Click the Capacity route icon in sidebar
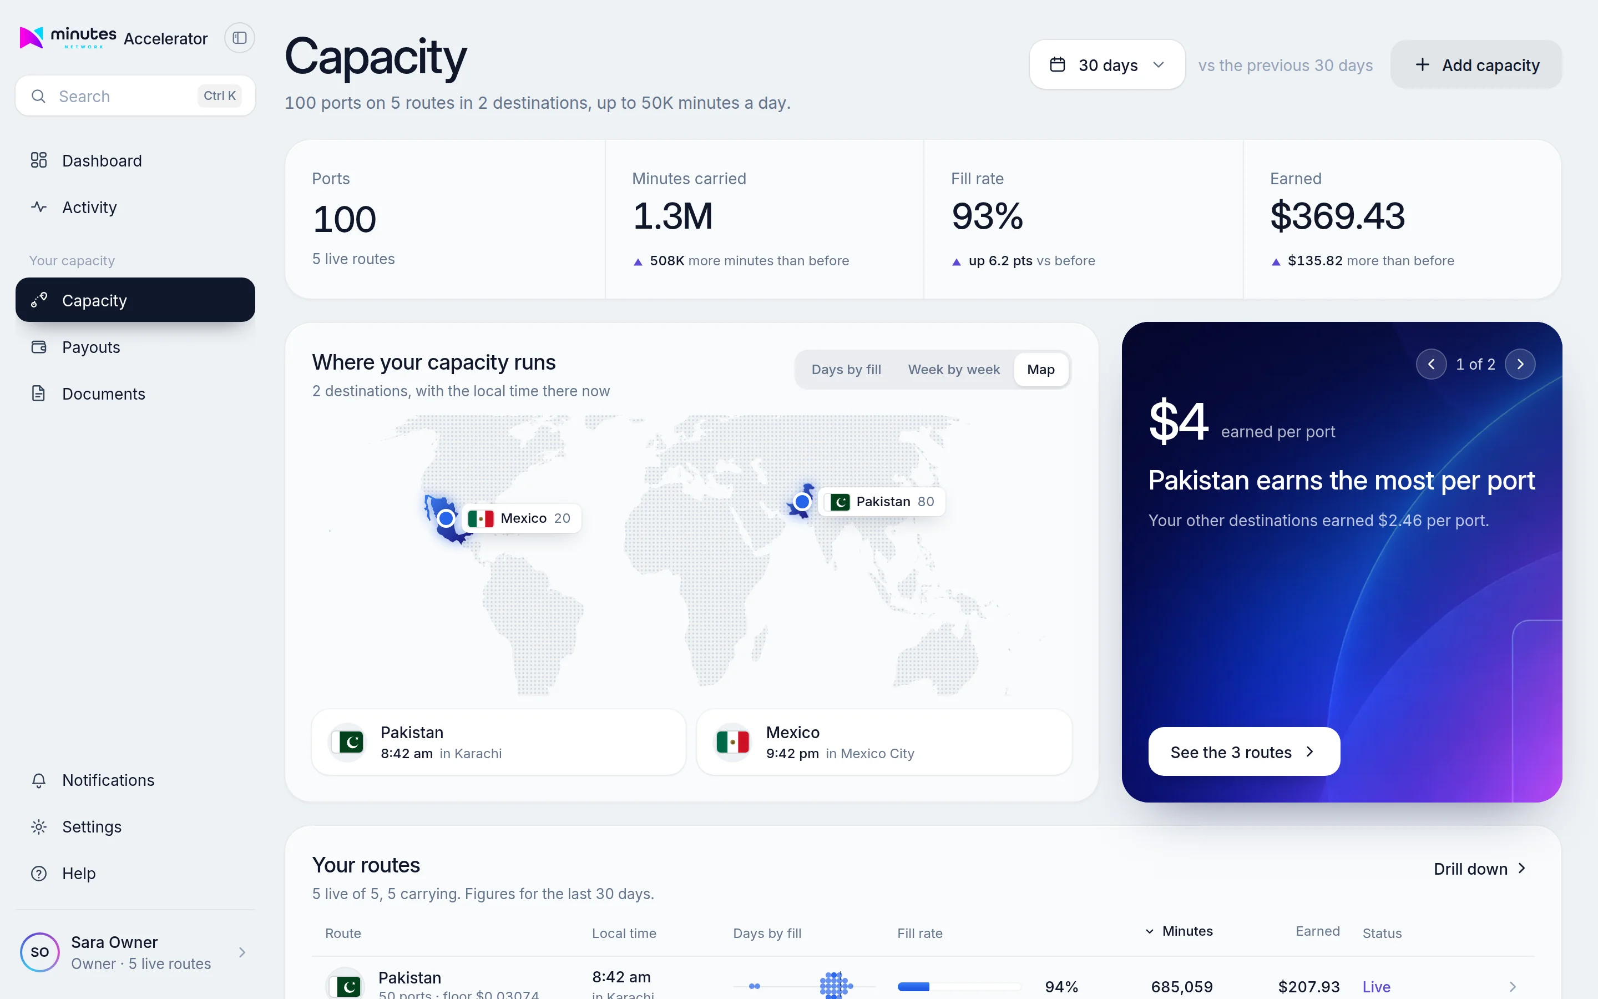This screenshot has width=1598, height=999. point(39,300)
